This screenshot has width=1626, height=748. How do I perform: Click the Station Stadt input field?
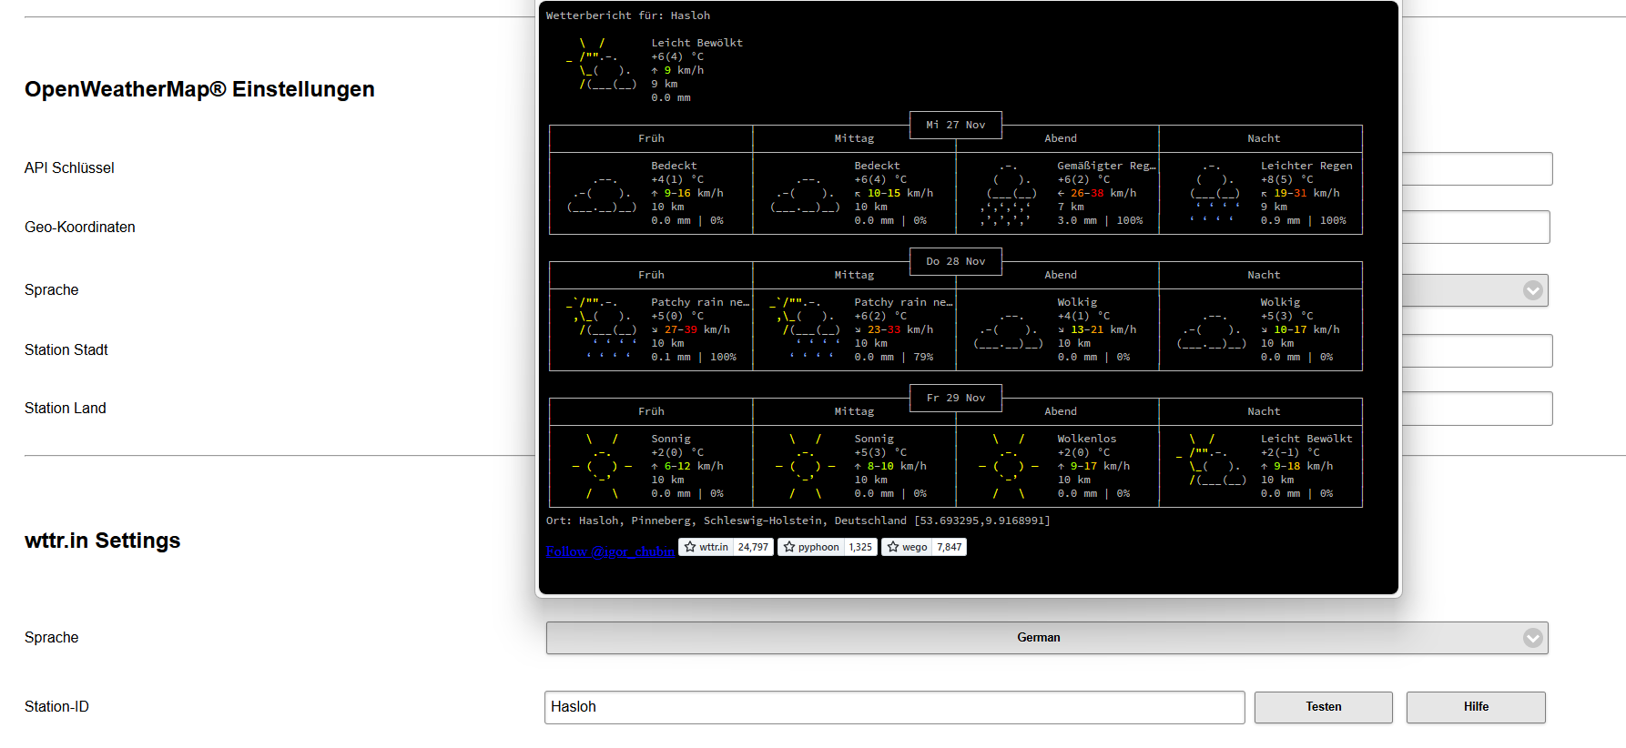point(1477,350)
